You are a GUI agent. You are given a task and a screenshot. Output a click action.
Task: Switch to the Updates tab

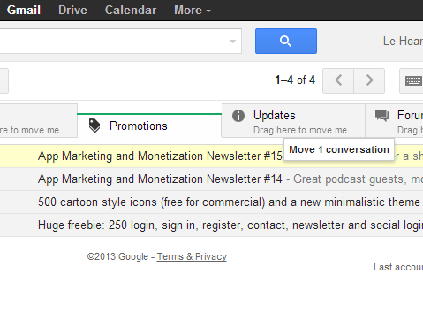[293, 121]
